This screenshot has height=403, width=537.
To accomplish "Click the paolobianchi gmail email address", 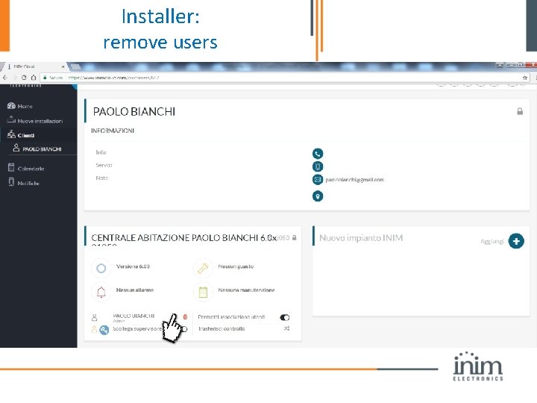I will (x=354, y=180).
